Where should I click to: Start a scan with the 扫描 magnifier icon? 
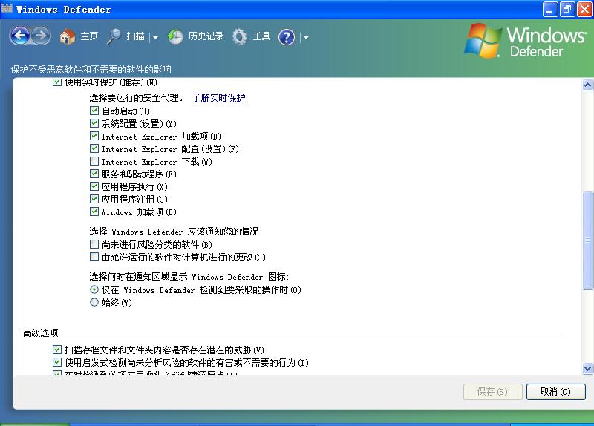[x=114, y=36]
